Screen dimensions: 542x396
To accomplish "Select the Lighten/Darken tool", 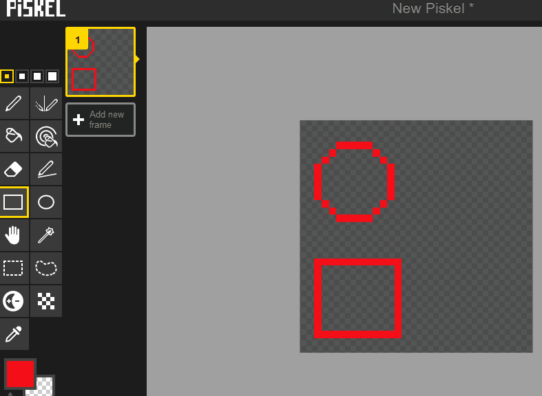I will pos(14,301).
